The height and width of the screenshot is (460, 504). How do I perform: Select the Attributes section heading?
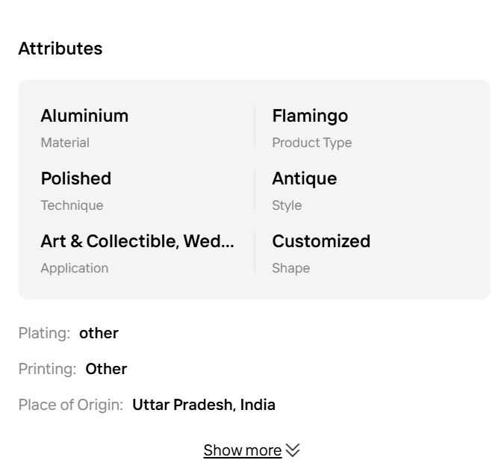(x=60, y=49)
